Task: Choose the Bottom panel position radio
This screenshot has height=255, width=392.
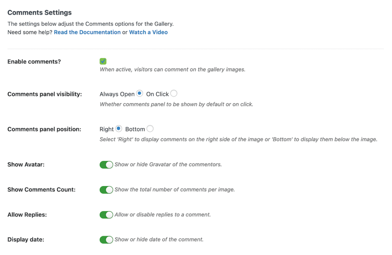Action: [x=150, y=129]
